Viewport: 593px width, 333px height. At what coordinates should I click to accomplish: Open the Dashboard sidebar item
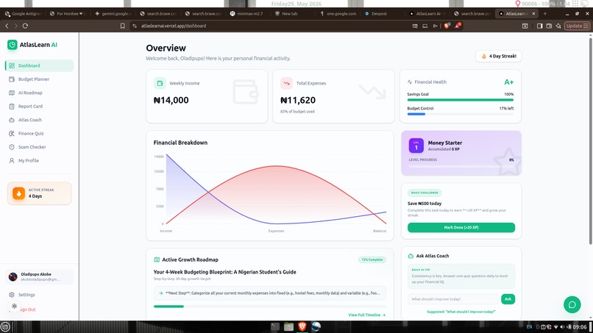click(x=39, y=65)
